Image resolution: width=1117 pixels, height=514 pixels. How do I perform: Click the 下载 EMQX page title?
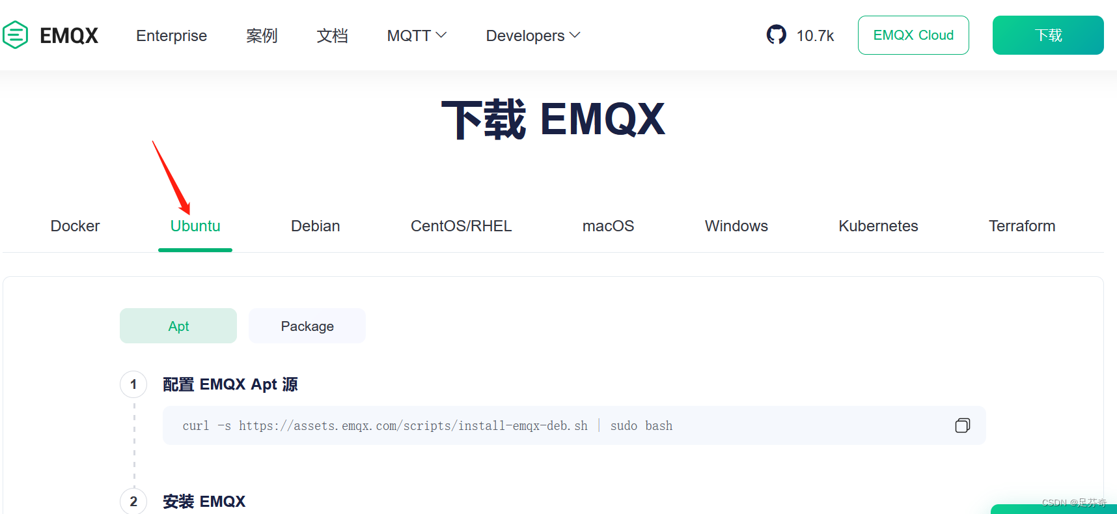(x=553, y=119)
